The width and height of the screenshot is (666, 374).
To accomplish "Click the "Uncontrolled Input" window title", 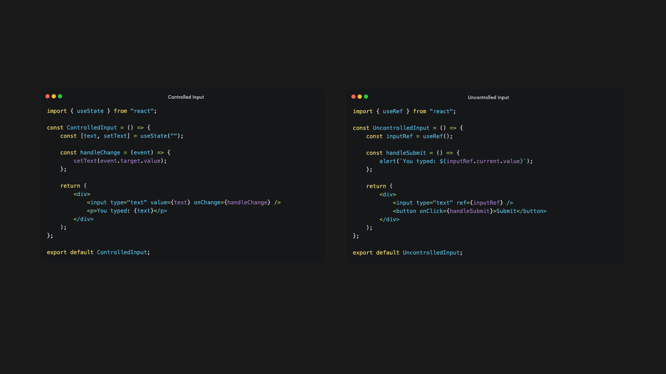I will pyautogui.click(x=488, y=97).
